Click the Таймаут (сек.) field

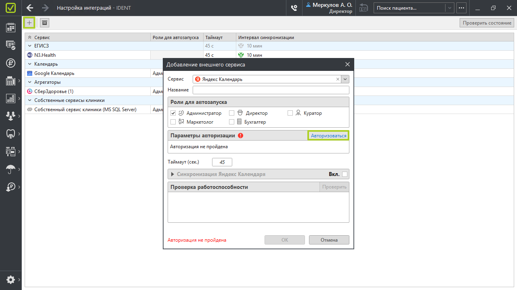point(222,162)
